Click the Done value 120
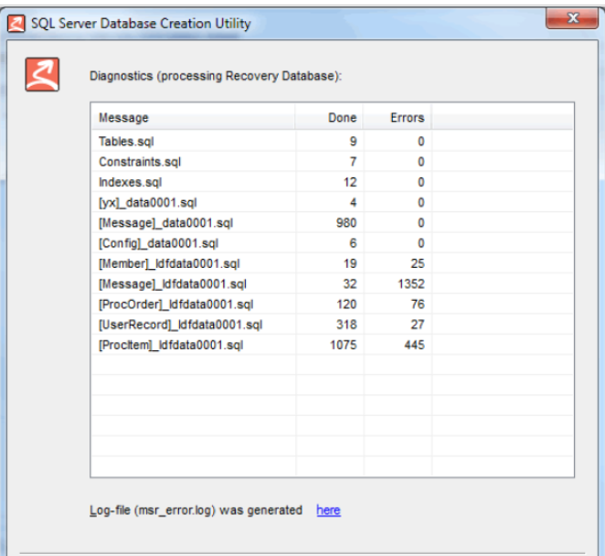Screen dimensions: 605x556 pyautogui.click(x=346, y=305)
